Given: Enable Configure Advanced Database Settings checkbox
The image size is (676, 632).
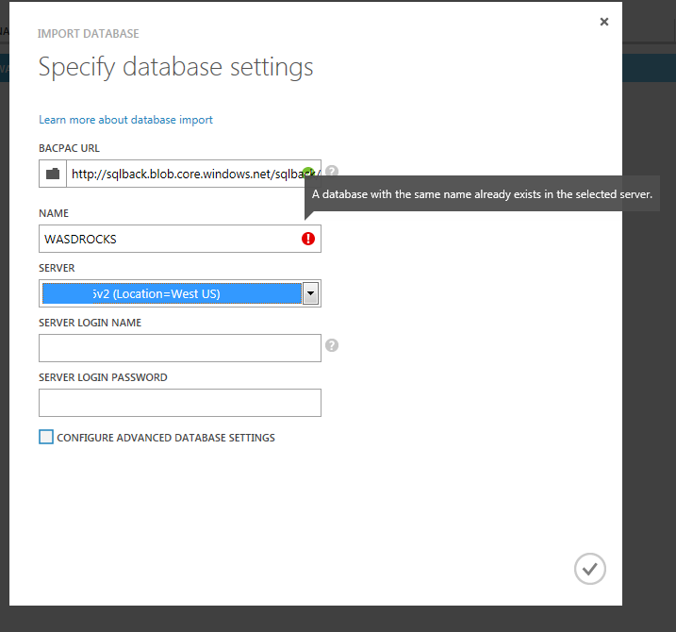Looking at the screenshot, I should click(x=46, y=437).
